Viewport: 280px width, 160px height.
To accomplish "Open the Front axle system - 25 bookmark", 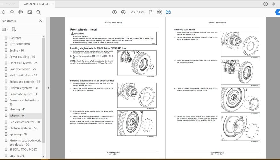I will coord(23,63).
